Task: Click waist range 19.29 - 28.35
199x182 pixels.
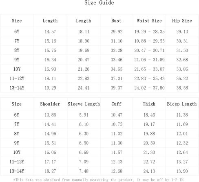Action: pos(149,31)
